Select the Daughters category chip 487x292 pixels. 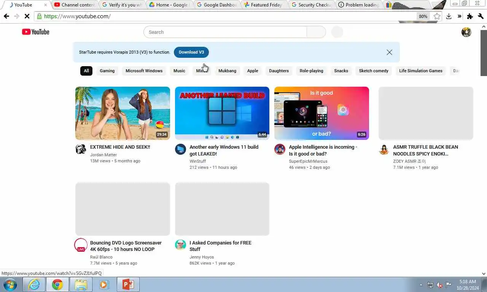coord(279,71)
